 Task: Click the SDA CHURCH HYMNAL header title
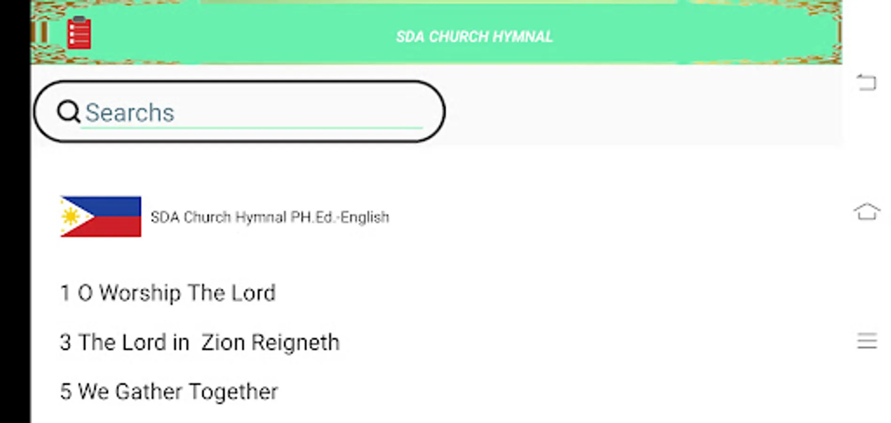pyautogui.click(x=474, y=37)
